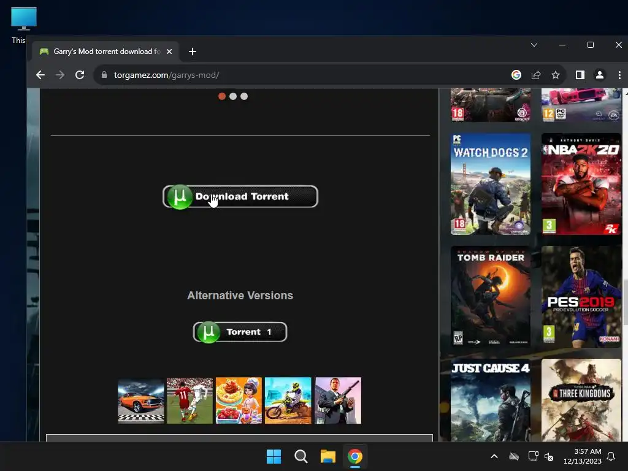The image size is (628, 471).
Task: Open the PES 2019 game cover
Action: 581,296
